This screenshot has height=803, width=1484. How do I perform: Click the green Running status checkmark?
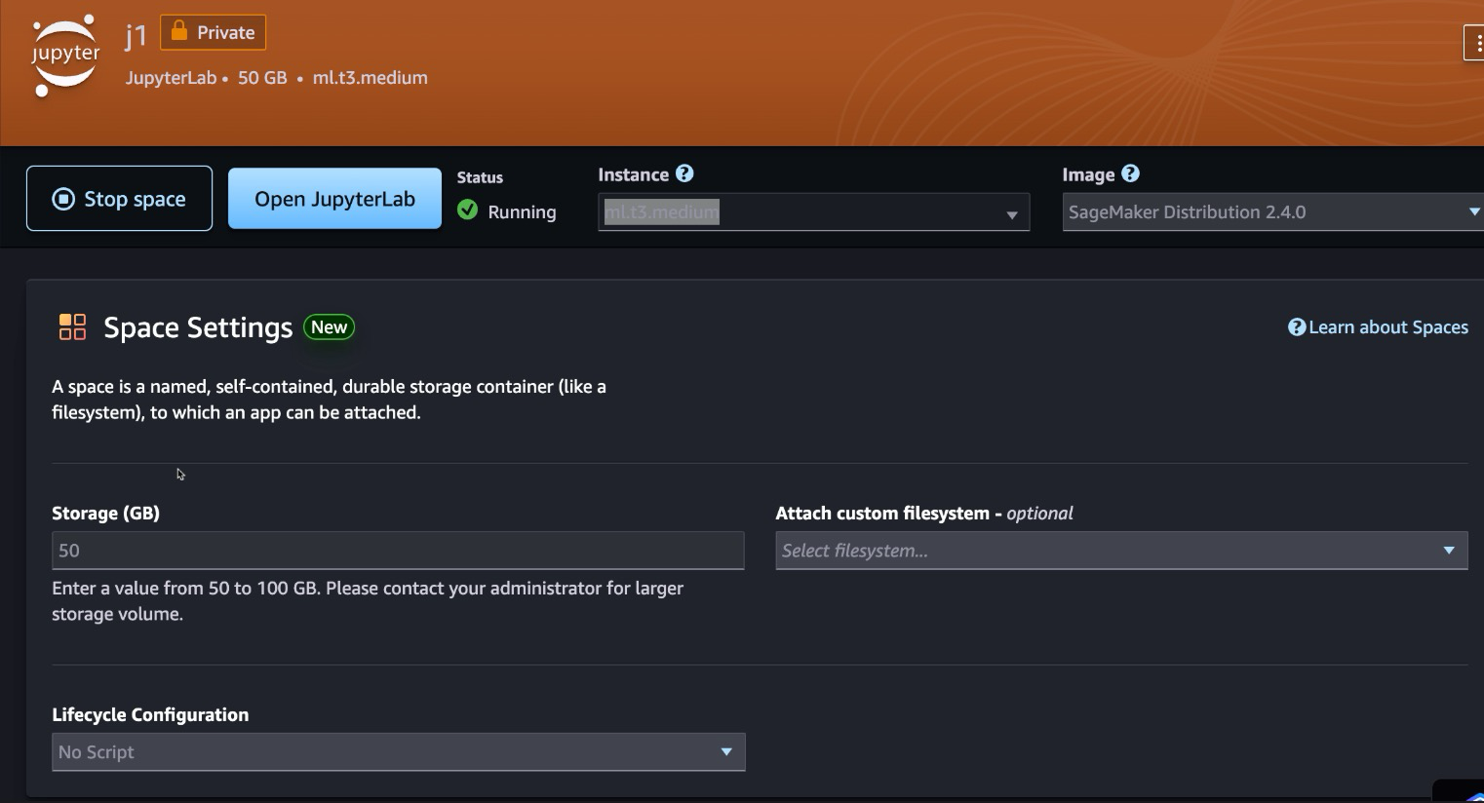coord(468,210)
